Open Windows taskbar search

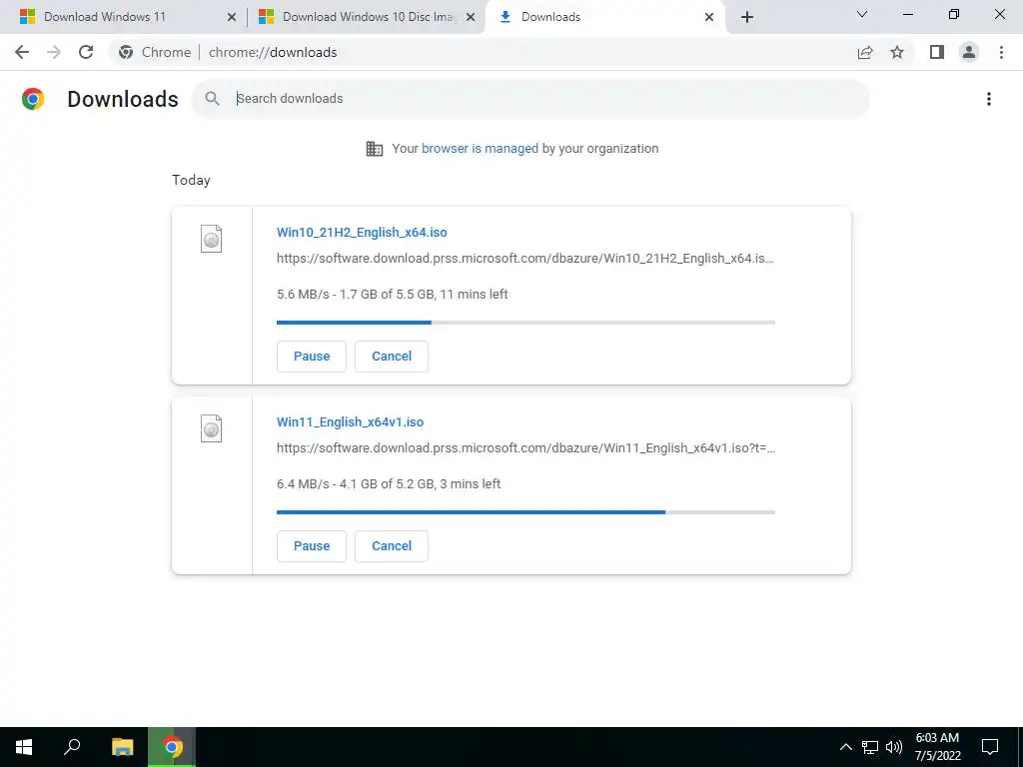point(72,747)
